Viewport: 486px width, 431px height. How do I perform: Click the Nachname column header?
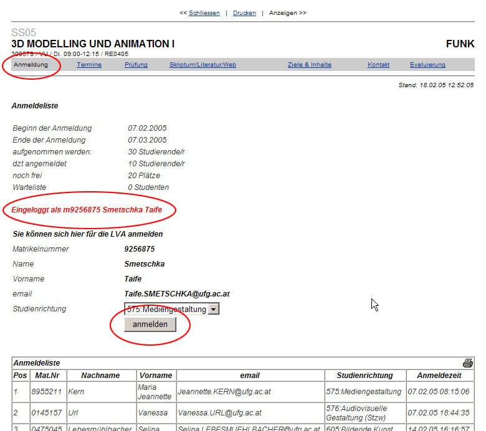(102, 376)
